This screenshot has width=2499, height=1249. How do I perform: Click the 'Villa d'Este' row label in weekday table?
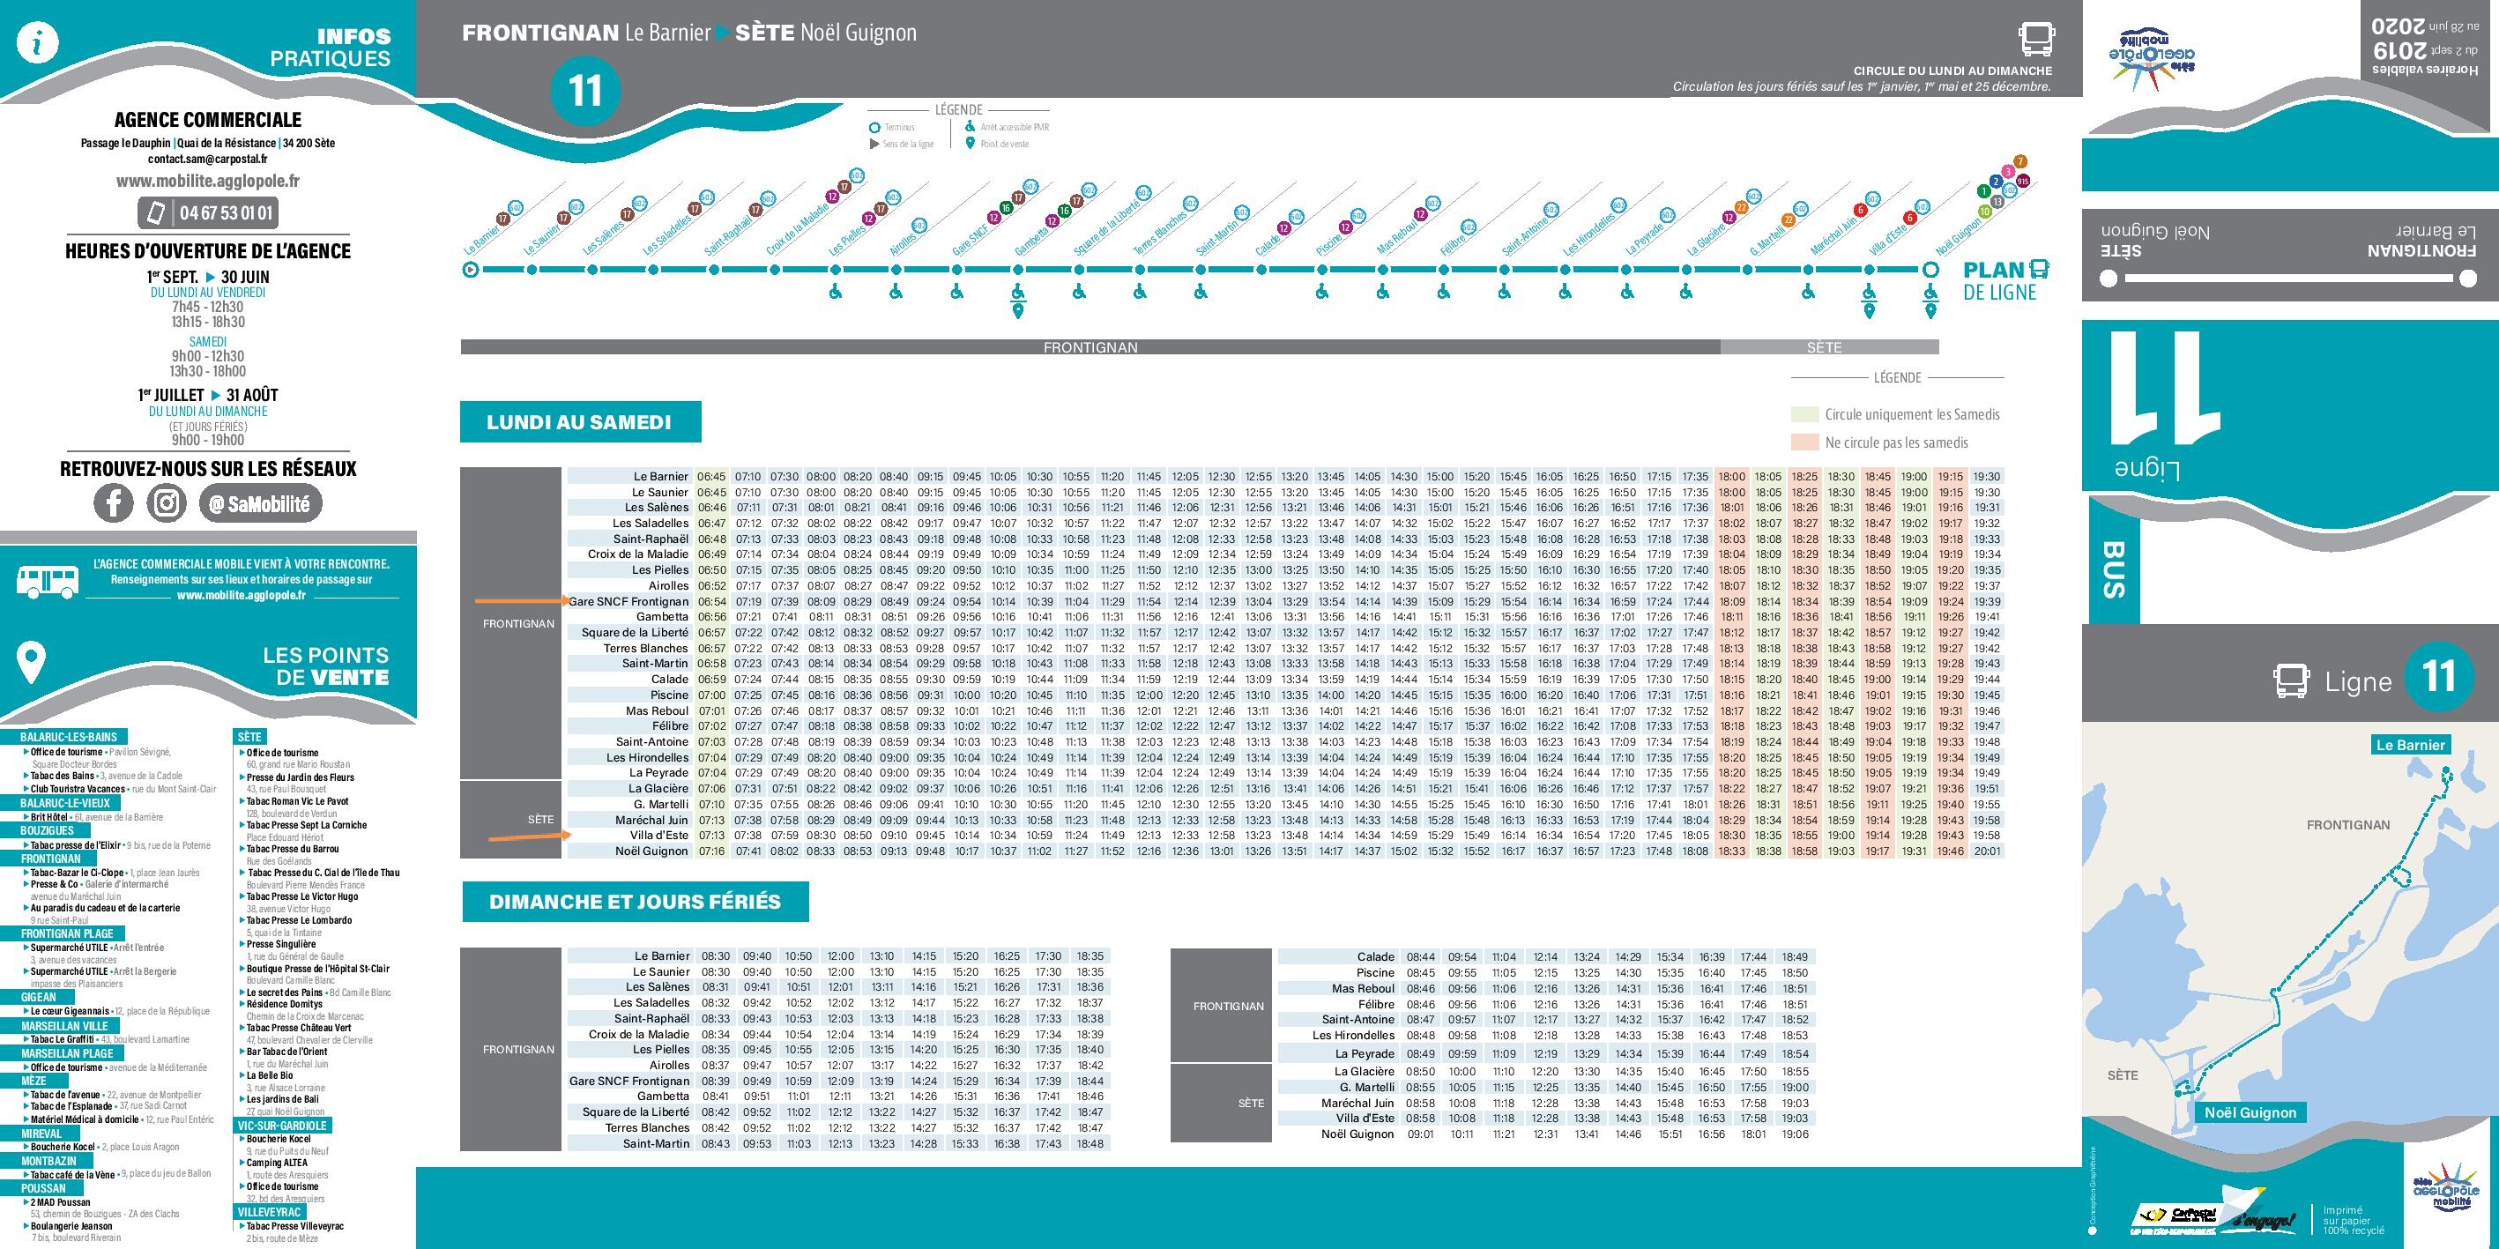(658, 835)
